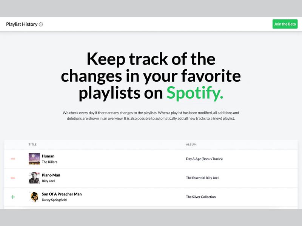
Task: Click The Killers artist name
Action: tap(50, 162)
